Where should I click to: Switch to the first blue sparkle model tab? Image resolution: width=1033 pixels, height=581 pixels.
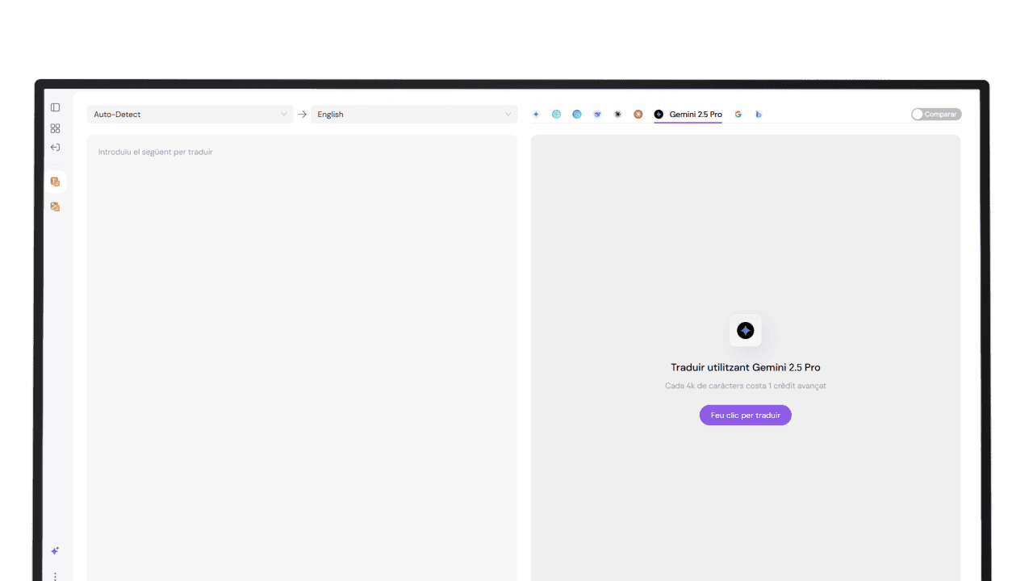click(536, 115)
